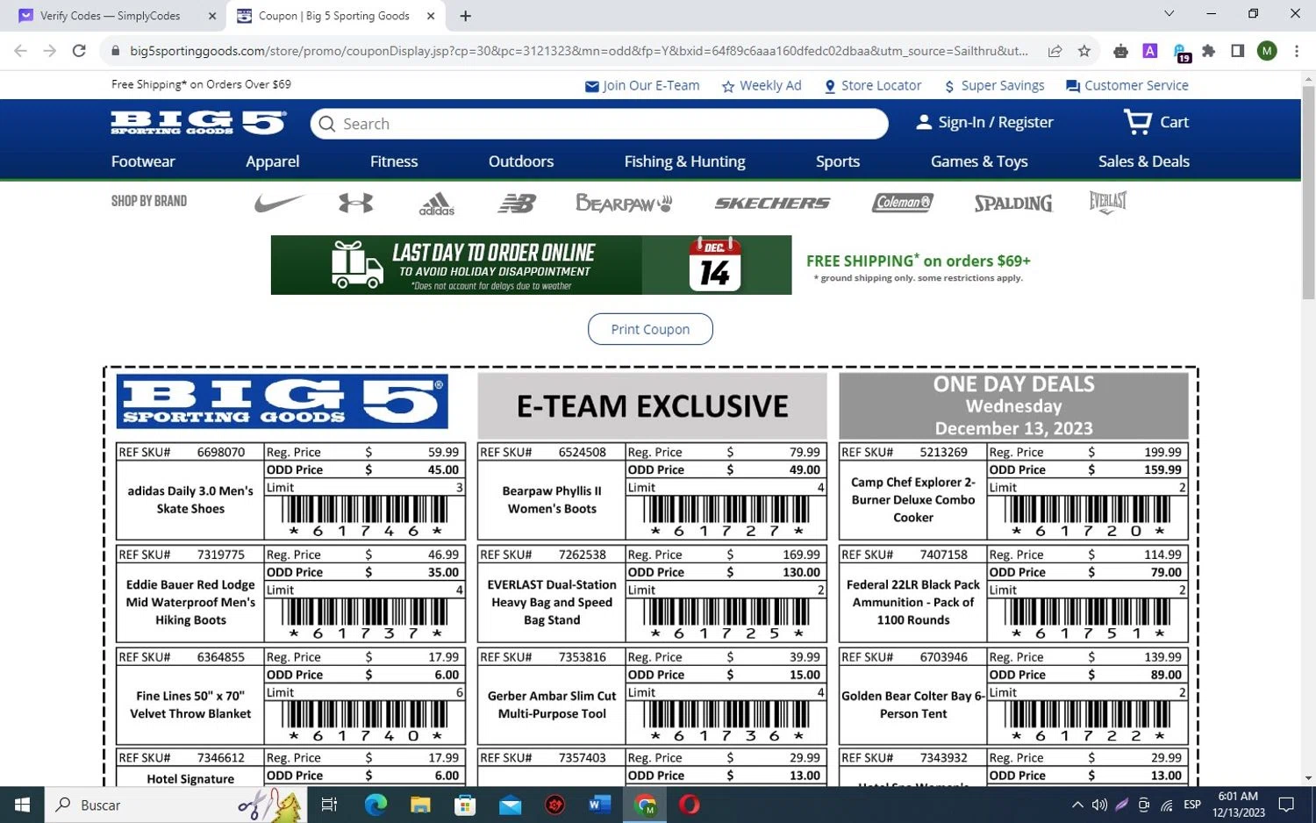The height and width of the screenshot is (823, 1316).
Task: Open the Sales & Deals menu
Action: [x=1144, y=161]
